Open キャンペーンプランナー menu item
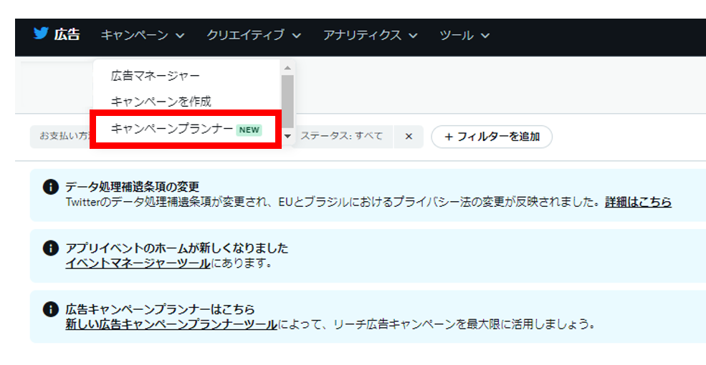 click(172, 129)
